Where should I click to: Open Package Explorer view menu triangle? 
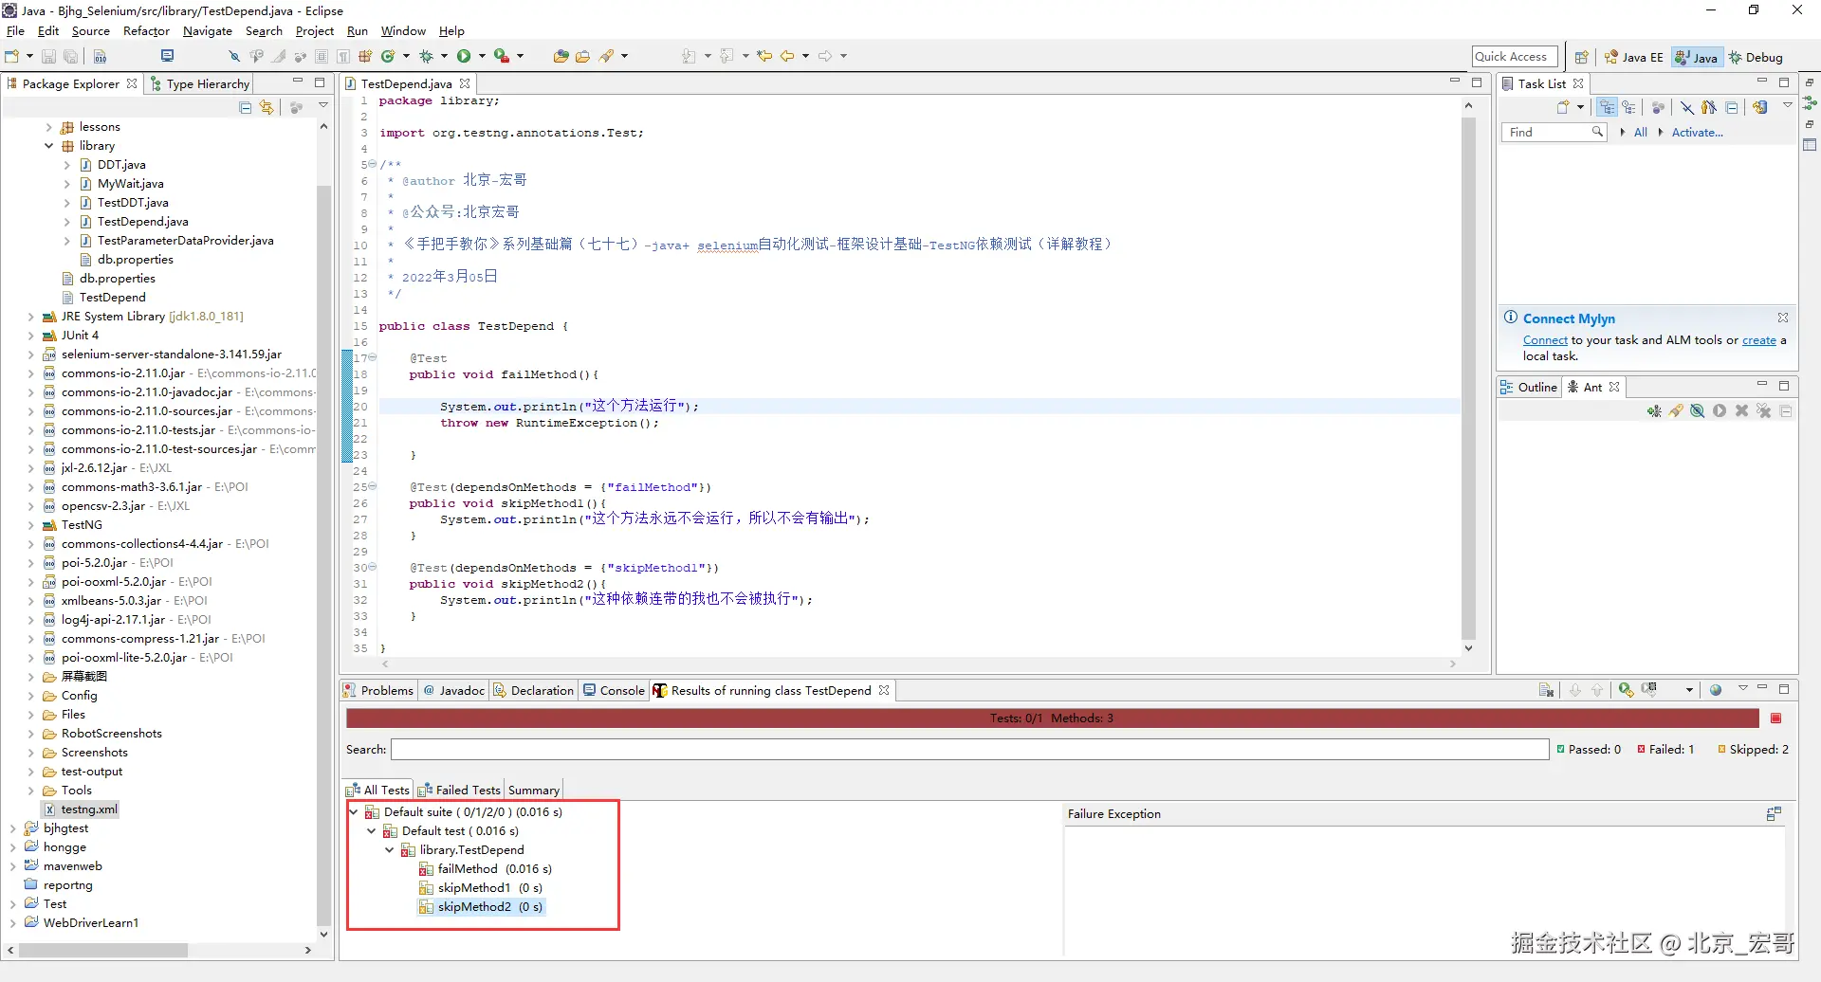pos(323,106)
